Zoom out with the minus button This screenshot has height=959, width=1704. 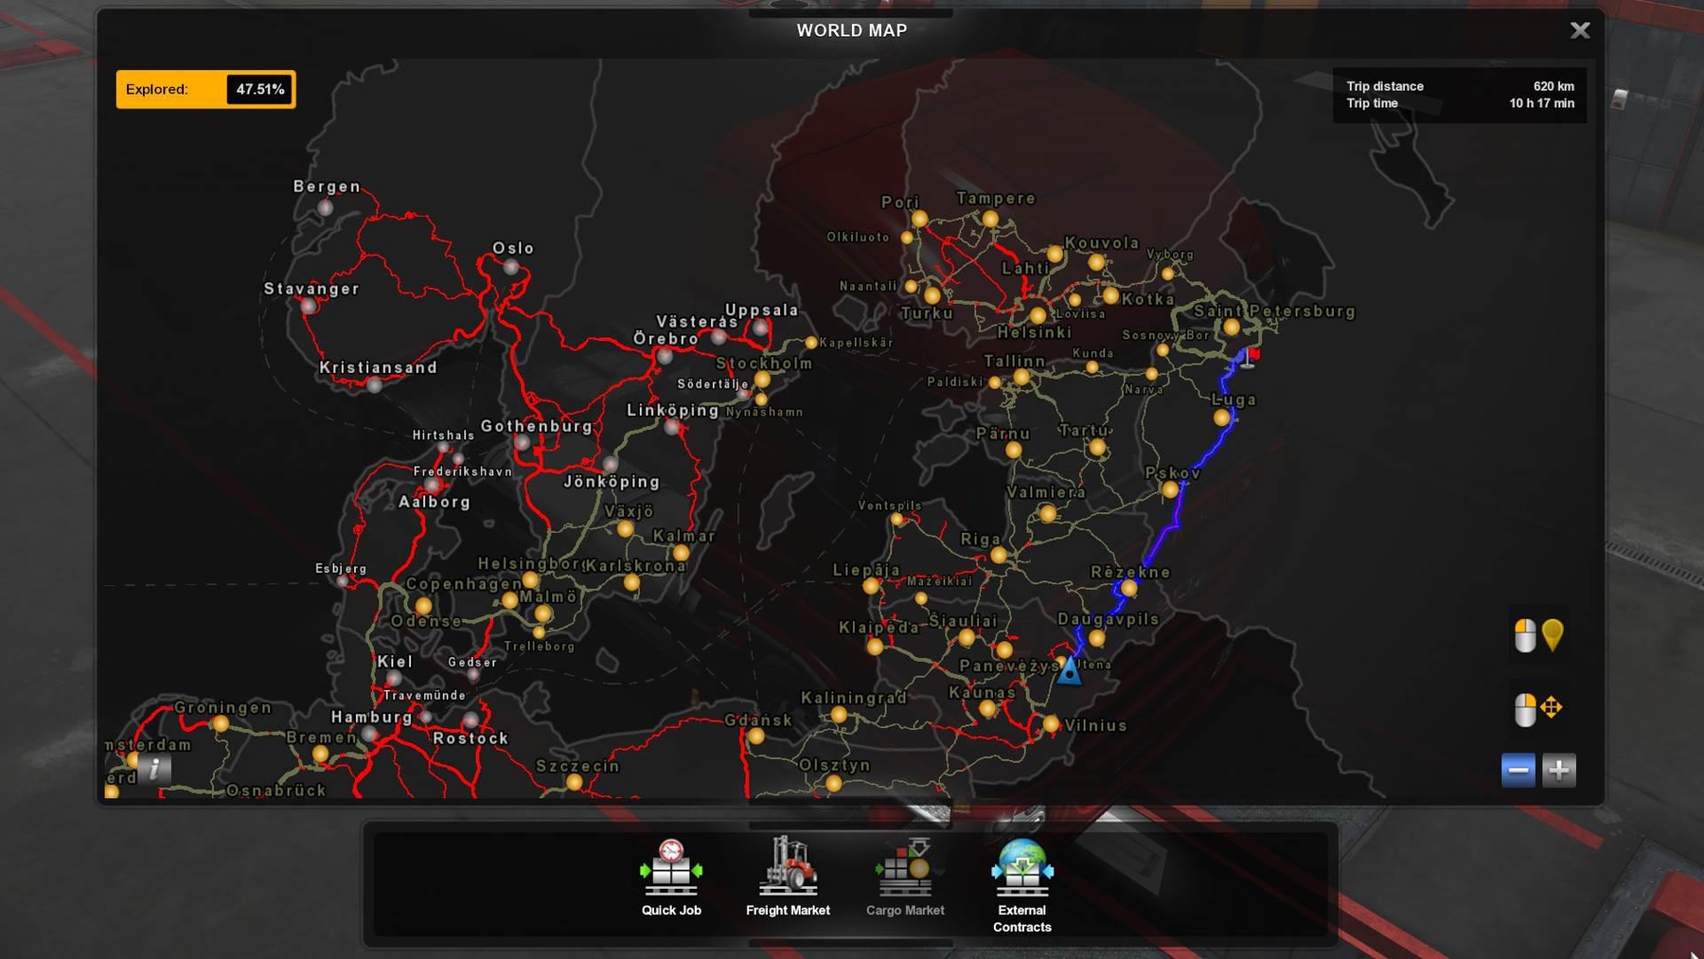[x=1518, y=771]
